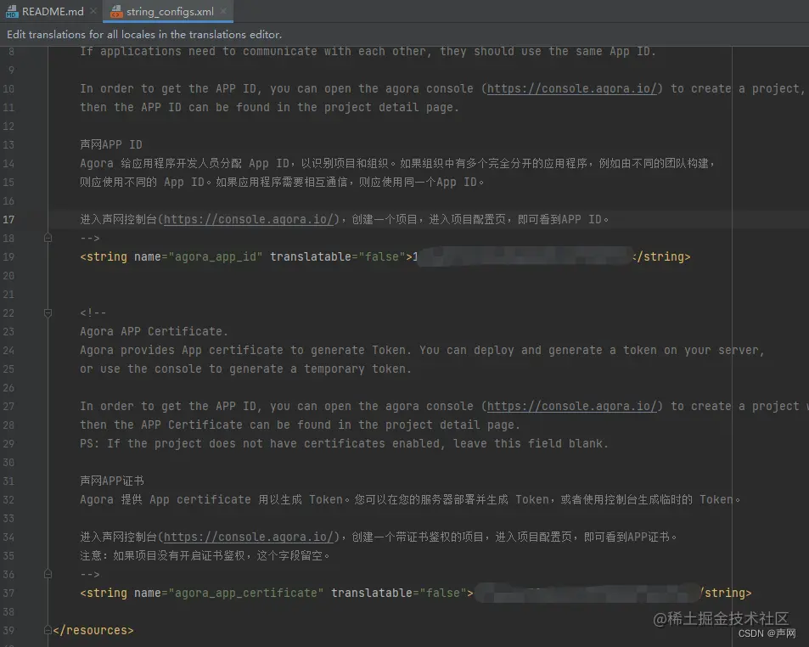
Task: Switch to the README.md tab
Action: pyautogui.click(x=52, y=11)
